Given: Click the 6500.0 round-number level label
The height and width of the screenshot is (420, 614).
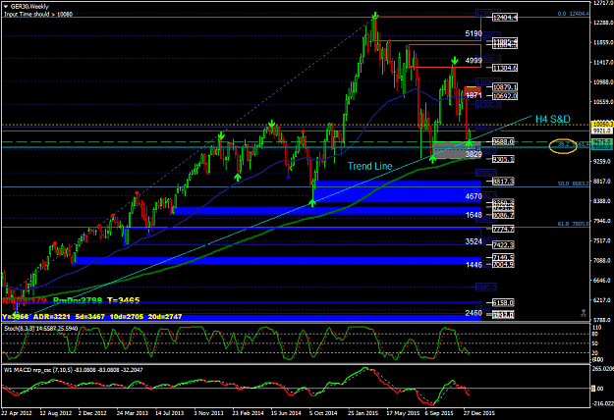Looking at the screenshot, I should (486, 288).
